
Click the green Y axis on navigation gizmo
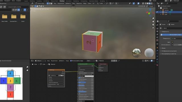pyautogui.click(x=149, y=14)
